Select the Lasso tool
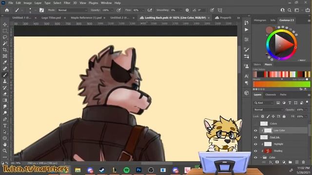 click(x=5, y=37)
